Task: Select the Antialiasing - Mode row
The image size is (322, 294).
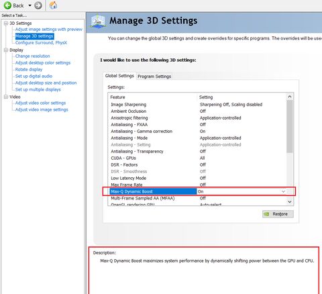Action: 198,138
